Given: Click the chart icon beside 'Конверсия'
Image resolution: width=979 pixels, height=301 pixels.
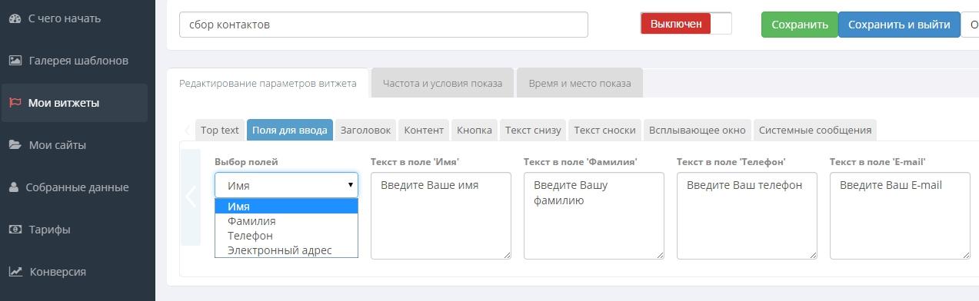Looking at the screenshot, I should pyautogui.click(x=15, y=272).
